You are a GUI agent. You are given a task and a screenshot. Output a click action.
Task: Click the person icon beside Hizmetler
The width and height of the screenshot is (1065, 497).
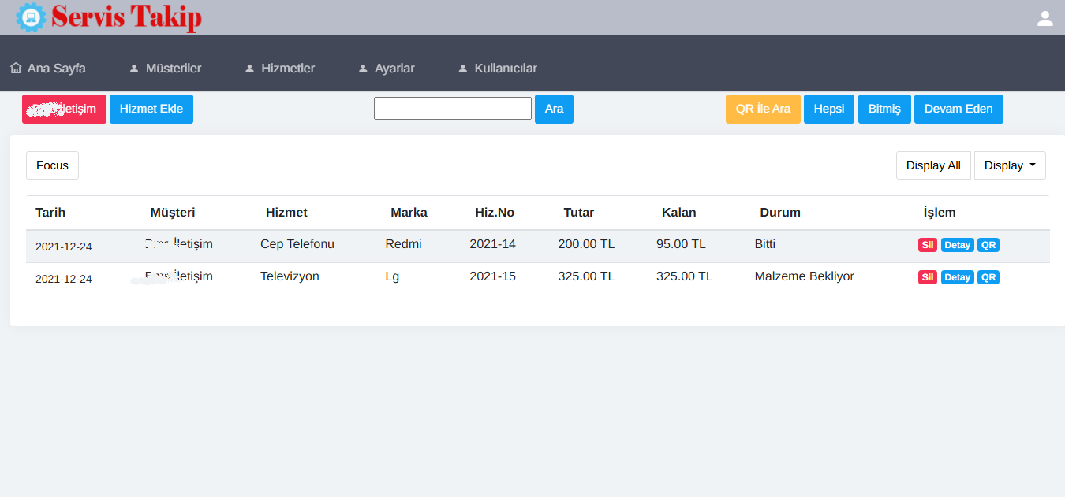[x=249, y=69]
